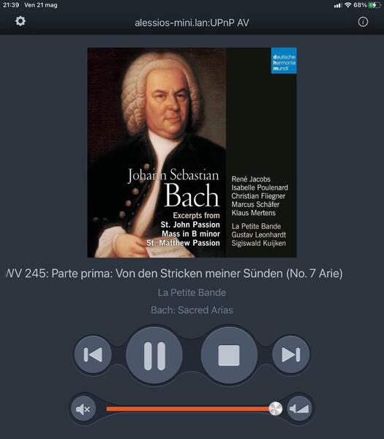Image resolution: width=384 pixels, height=439 pixels.
Task: Tap the clock showing 21:39
Action: (11, 5)
